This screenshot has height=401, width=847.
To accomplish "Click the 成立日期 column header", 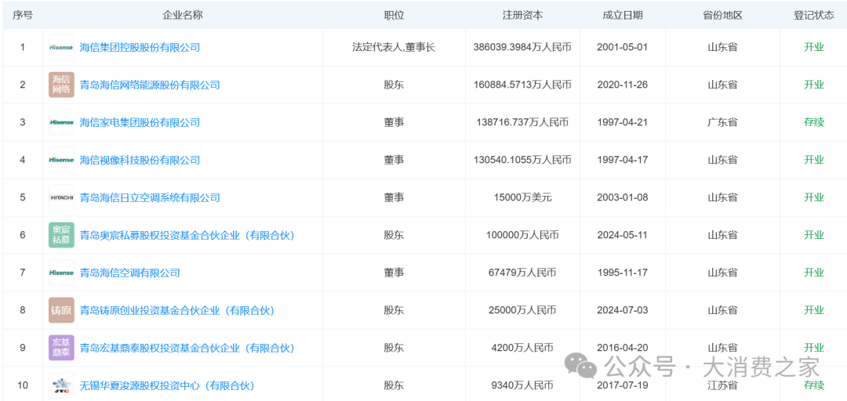I will [623, 15].
